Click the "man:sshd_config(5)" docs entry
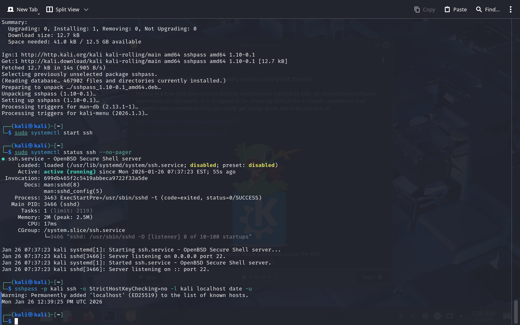520x325 pixels. click(x=73, y=191)
